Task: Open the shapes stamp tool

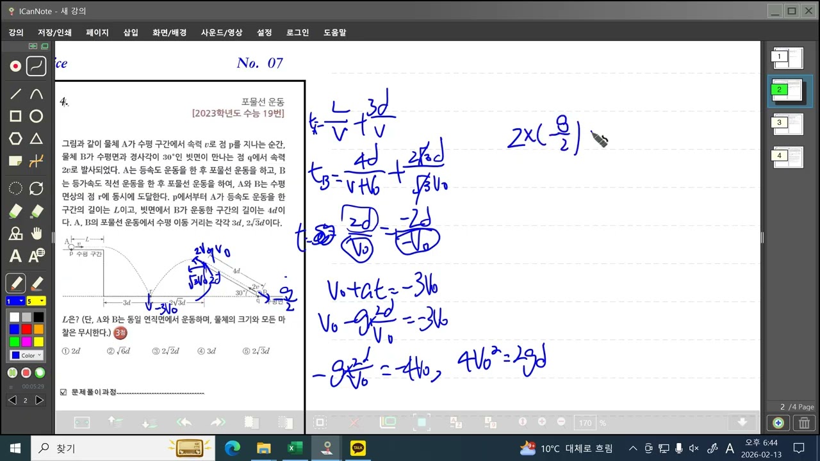Action: point(16,233)
